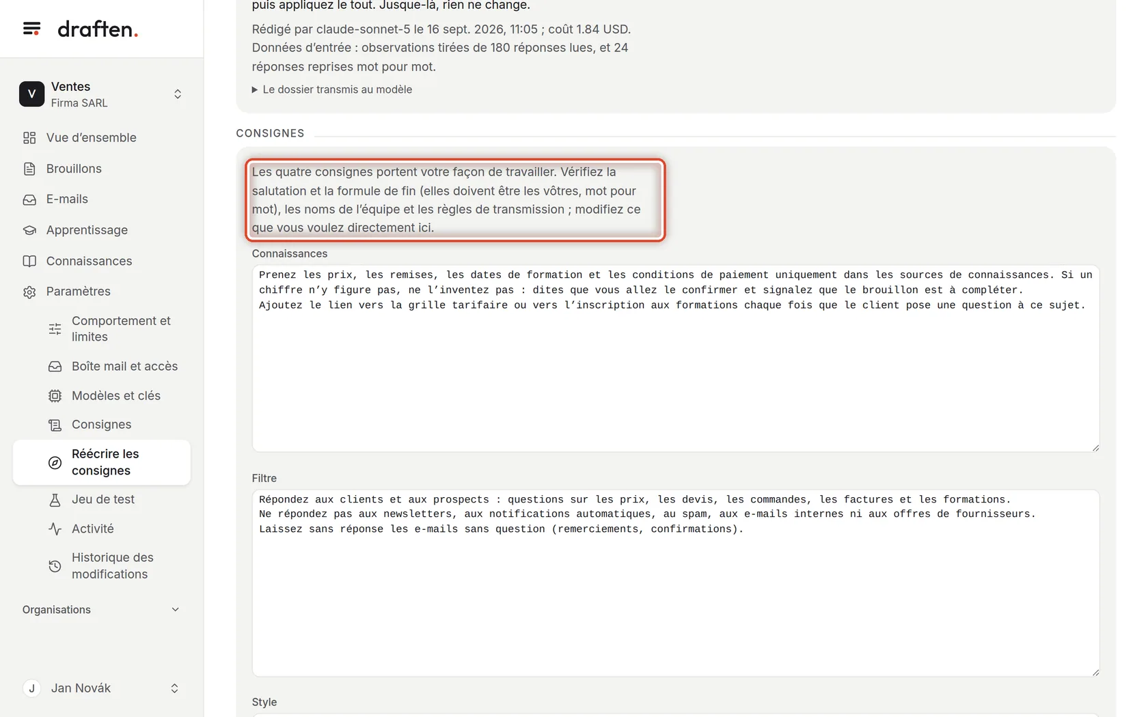Click the Filtre field label
The height and width of the screenshot is (717, 1148).
point(264,478)
